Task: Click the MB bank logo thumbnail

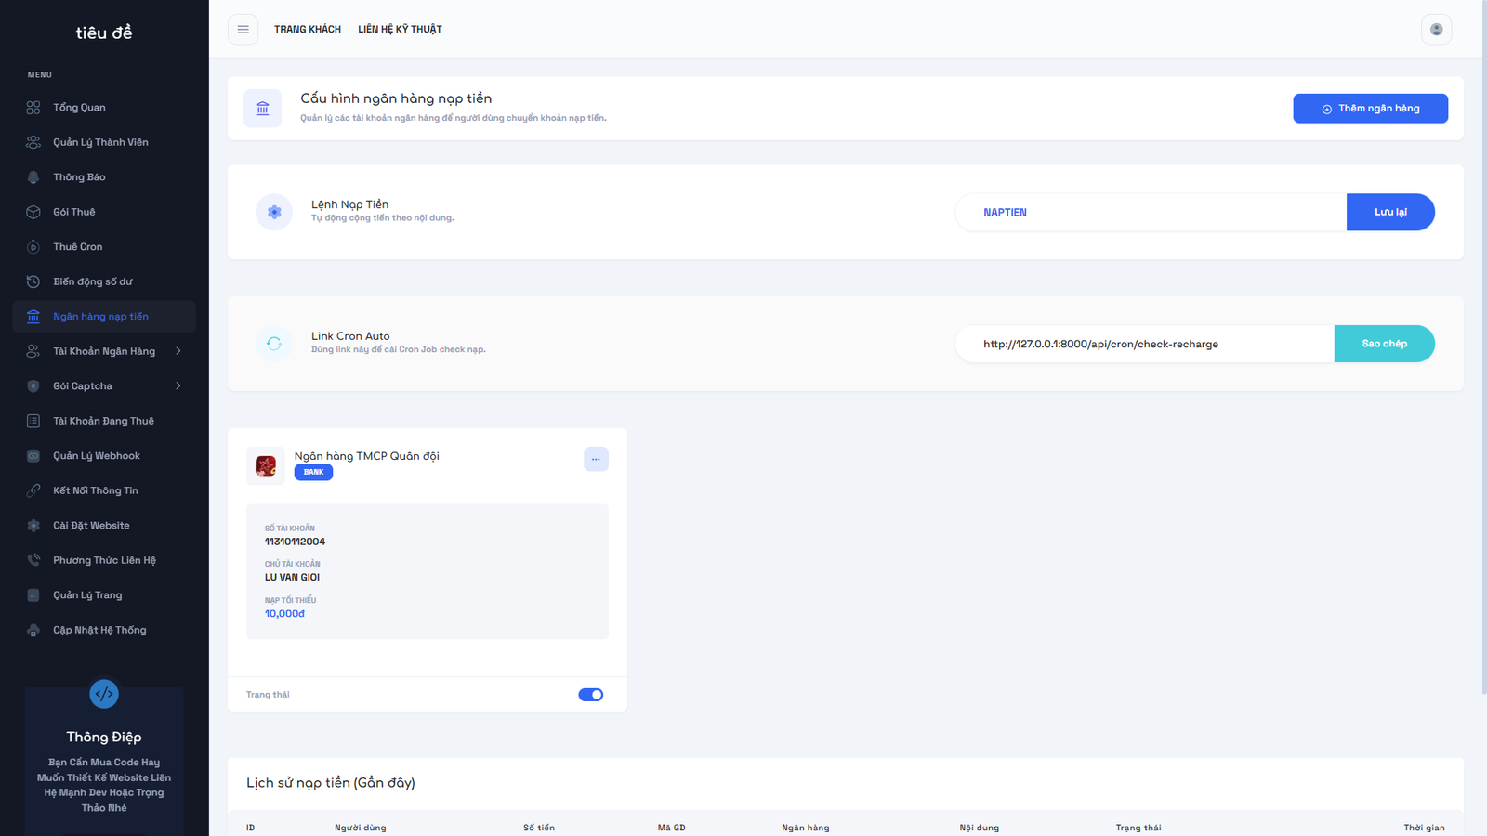Action: (x=266, y=465)
